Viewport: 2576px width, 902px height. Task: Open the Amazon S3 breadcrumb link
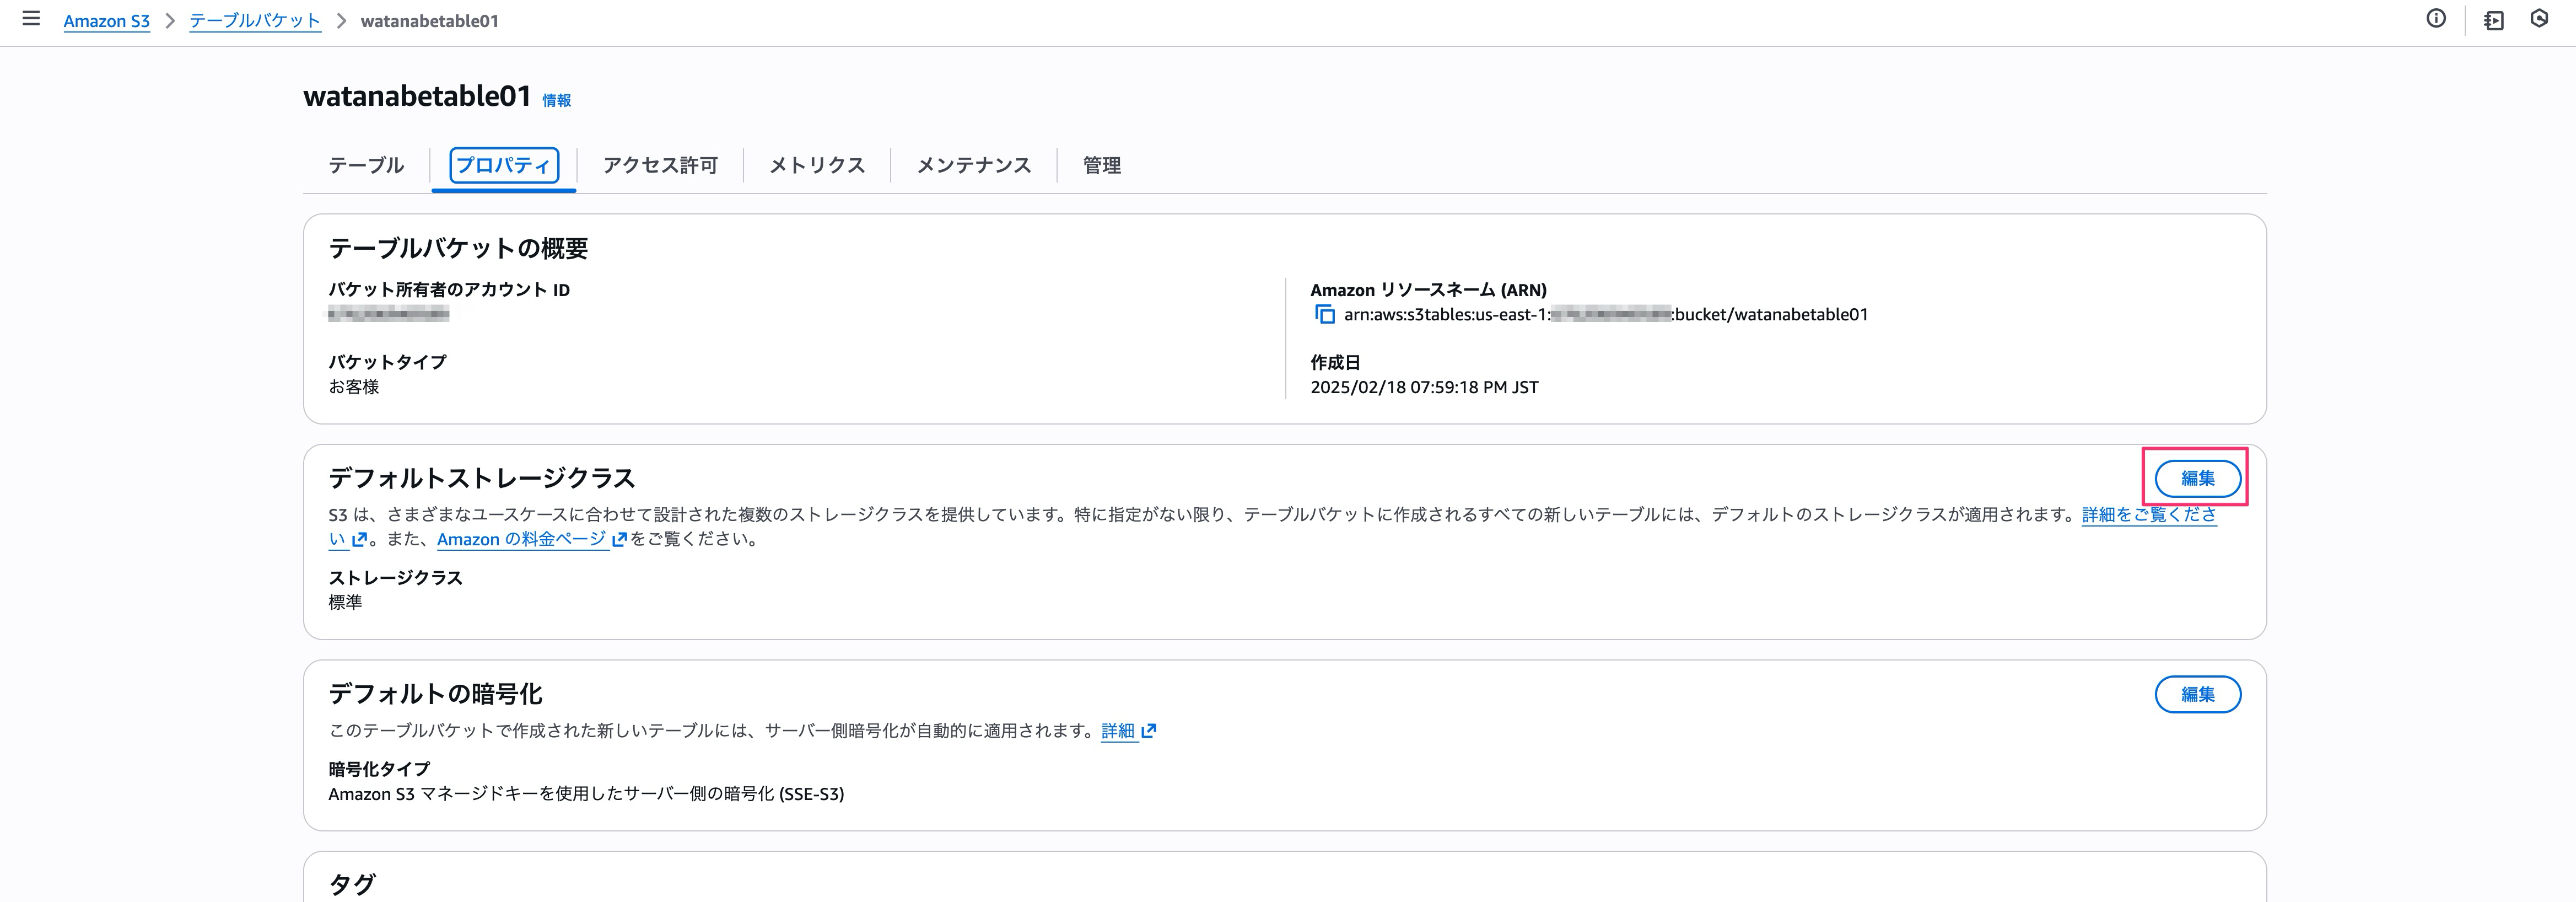(x=106, y=20)
